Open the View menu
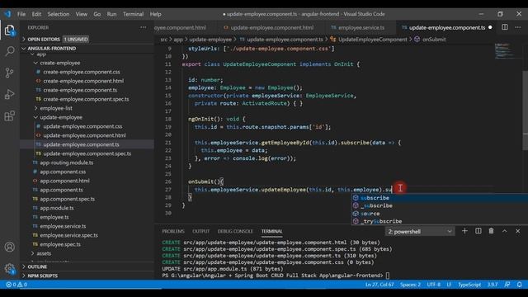528x297 pixels. [x=81, y=14]
